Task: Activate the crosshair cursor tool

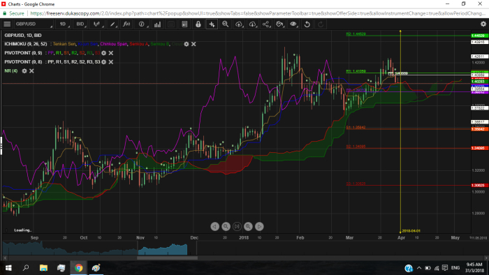Action: [212, 24]
